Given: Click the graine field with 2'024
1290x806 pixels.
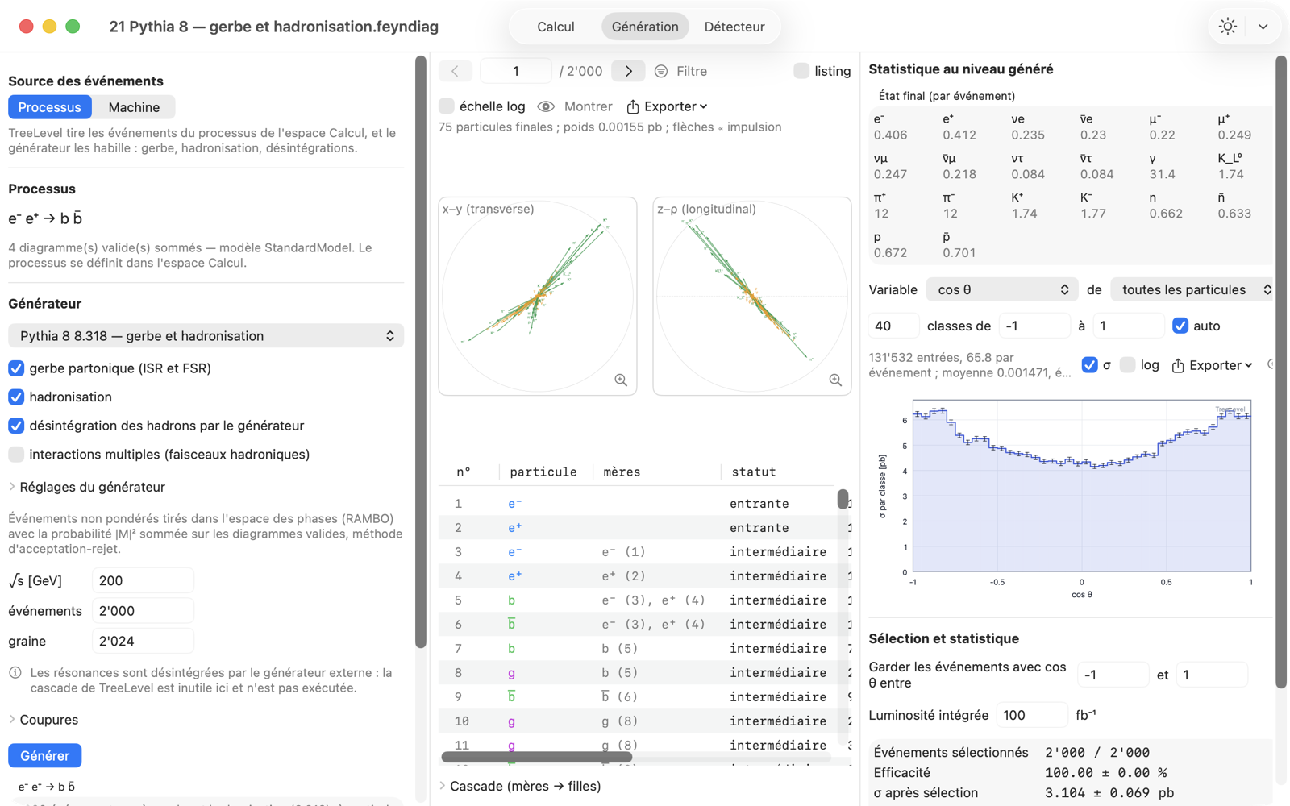Looking at the screenshot, I should pyautogui.click(x=143, y=642).
